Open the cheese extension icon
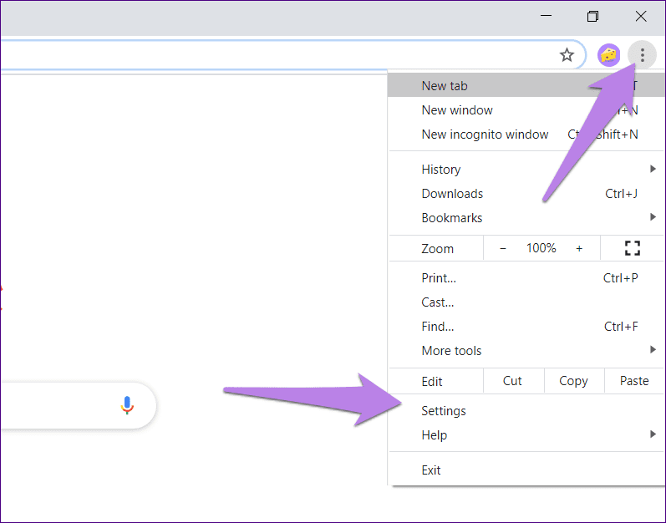The image size is (666, 523). click(609, 55)
